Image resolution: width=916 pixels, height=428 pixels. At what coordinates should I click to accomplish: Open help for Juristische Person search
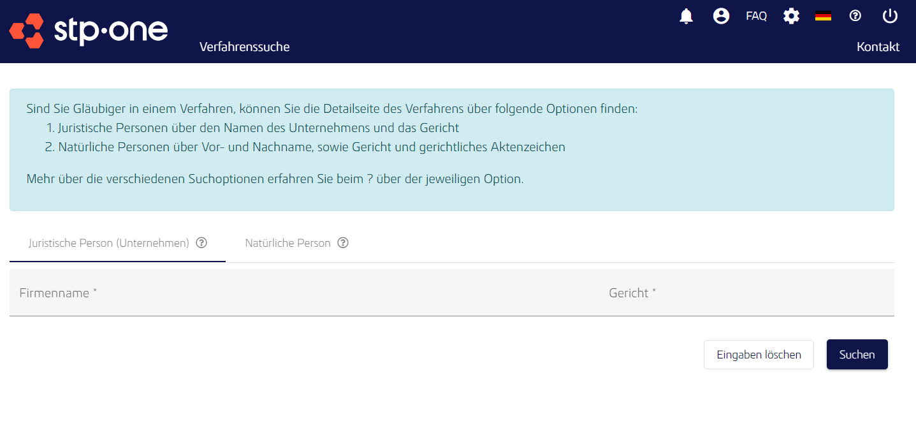tap(202, 242)
